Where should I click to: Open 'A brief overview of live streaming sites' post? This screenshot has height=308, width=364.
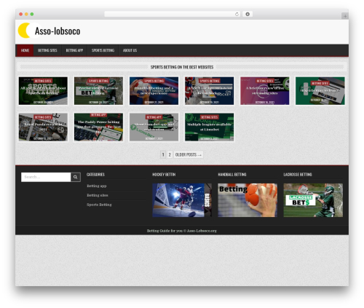pos(265,91)
